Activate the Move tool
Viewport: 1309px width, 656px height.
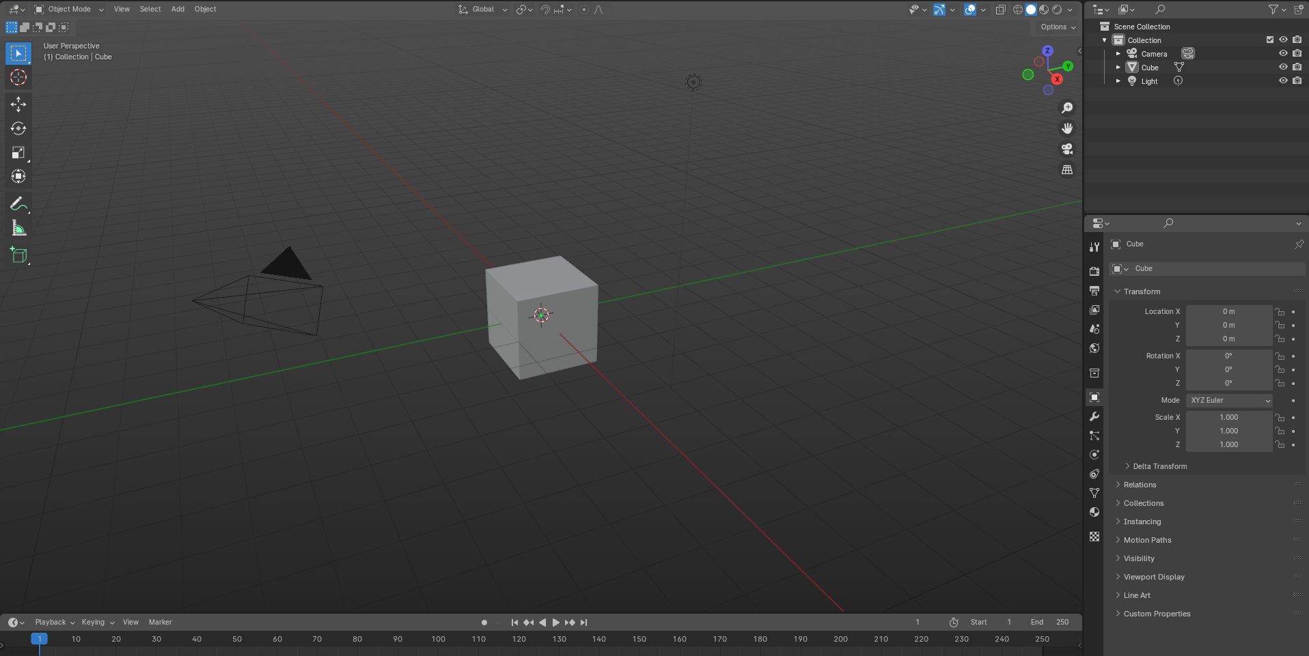tap(18, 104)
